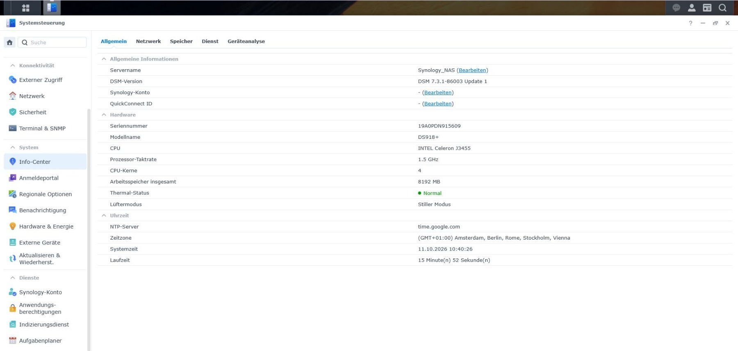
Task: Open Externe Geräte settings
Action: pyautogui.click(x=45, y=242)
